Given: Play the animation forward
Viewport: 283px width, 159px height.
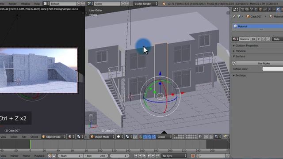Looking at the screenshot, I should (149, 156).
